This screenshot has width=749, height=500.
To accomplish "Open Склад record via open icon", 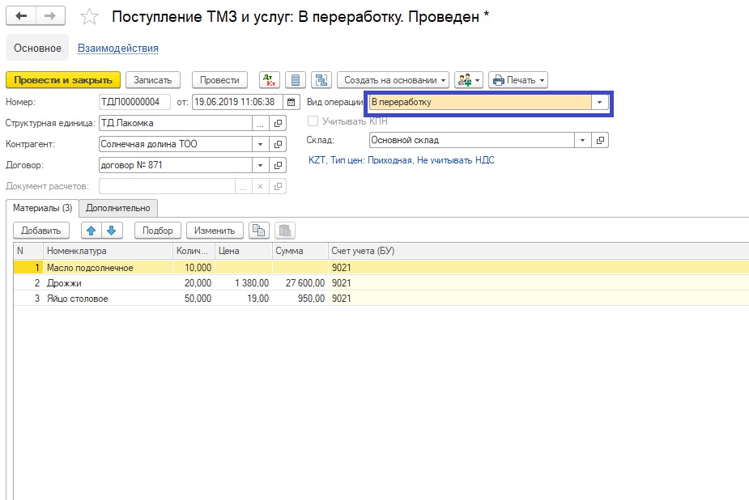I will 600,140.
